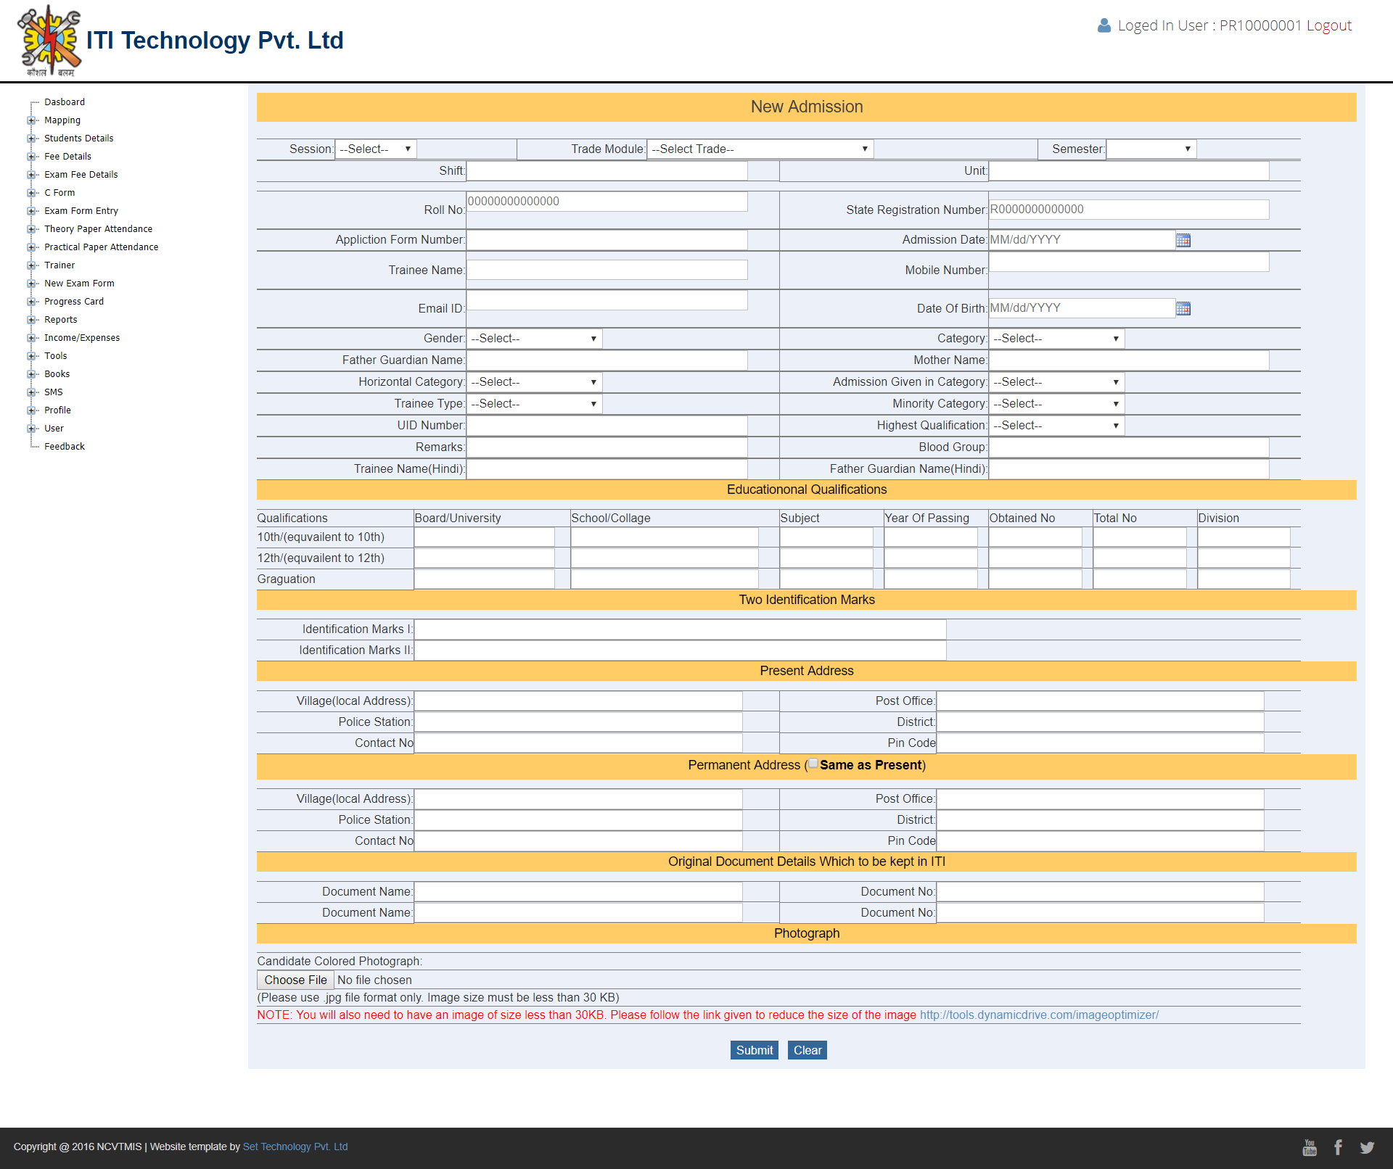Open the Gender dropdown
Viewport: 1393px width, 1169px height.
[533, 339]
